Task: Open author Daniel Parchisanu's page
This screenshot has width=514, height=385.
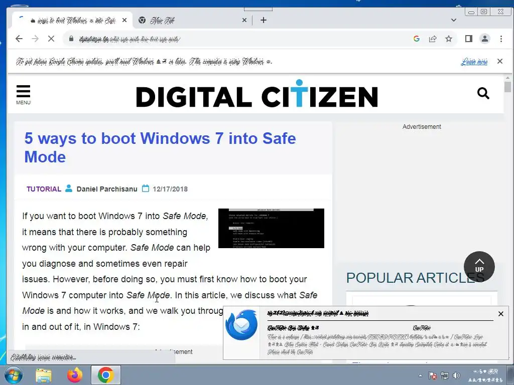Action: [107, 189]
